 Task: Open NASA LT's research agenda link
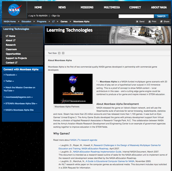pyautogui.click(x=84, y=140)
